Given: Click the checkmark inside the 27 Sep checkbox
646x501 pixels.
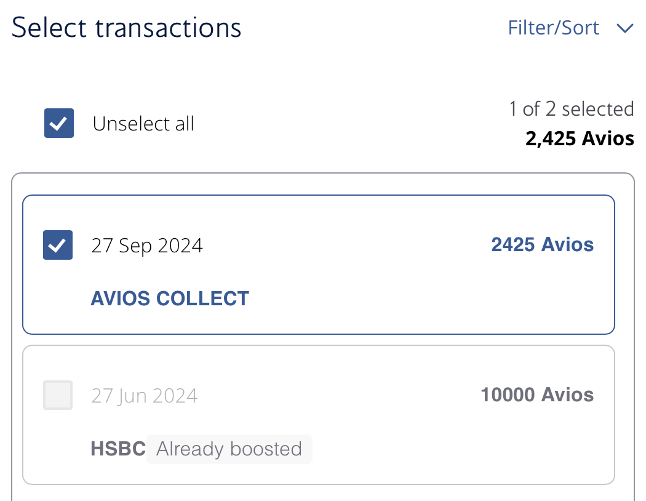Looking at the screenshot, I should pyautogui.click(x=57, y=245).
